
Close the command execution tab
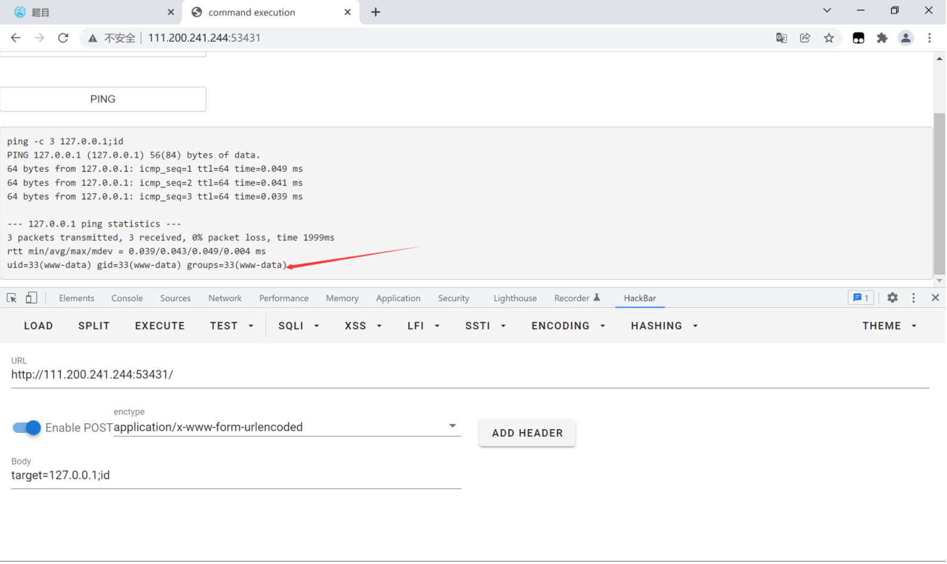347,12
